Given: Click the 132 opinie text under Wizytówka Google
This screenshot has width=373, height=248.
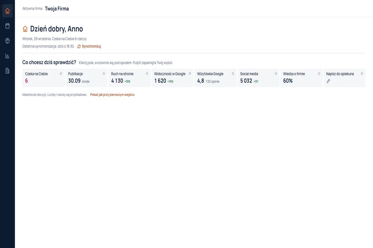Looking at the screenshot, I should (x=213, y=82).
